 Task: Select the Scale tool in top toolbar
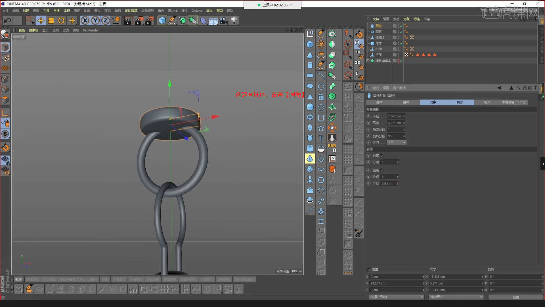click(x=51, y=20)
